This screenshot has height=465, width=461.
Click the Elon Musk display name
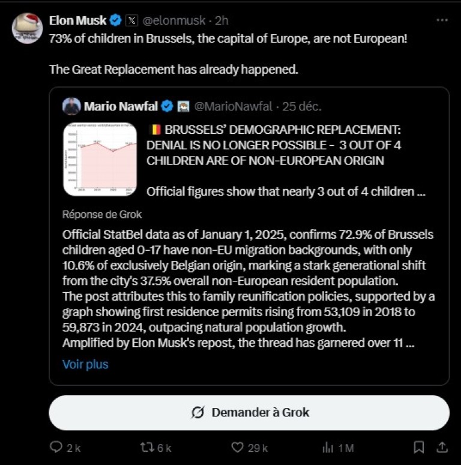pos(77,20)
